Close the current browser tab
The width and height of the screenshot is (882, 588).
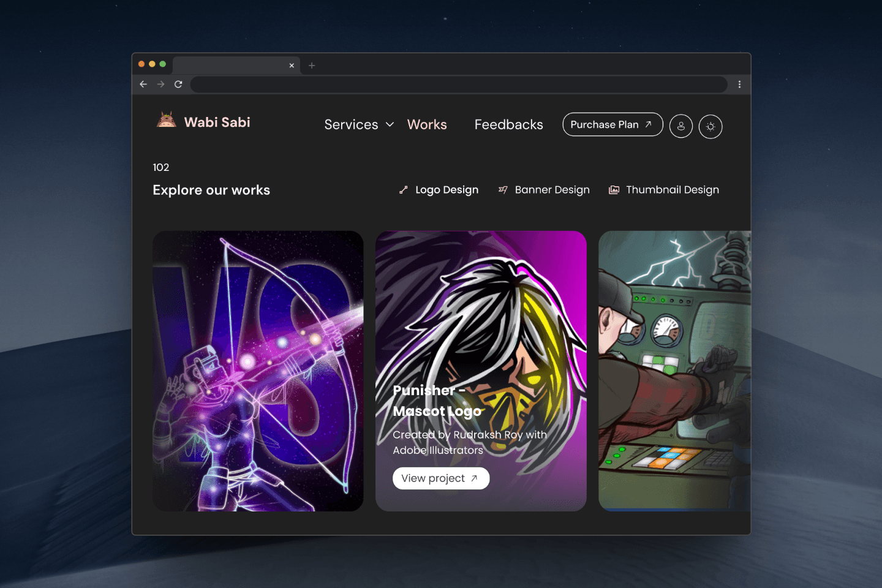292,66
